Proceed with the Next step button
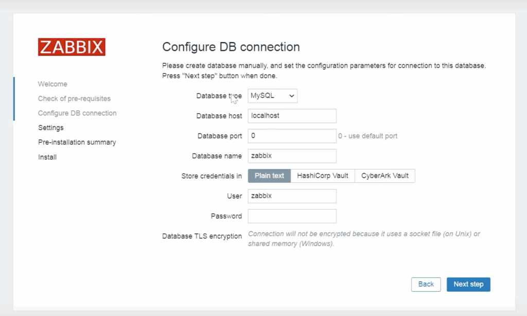Viewport: 527px width, 316px height. [468, 285]
